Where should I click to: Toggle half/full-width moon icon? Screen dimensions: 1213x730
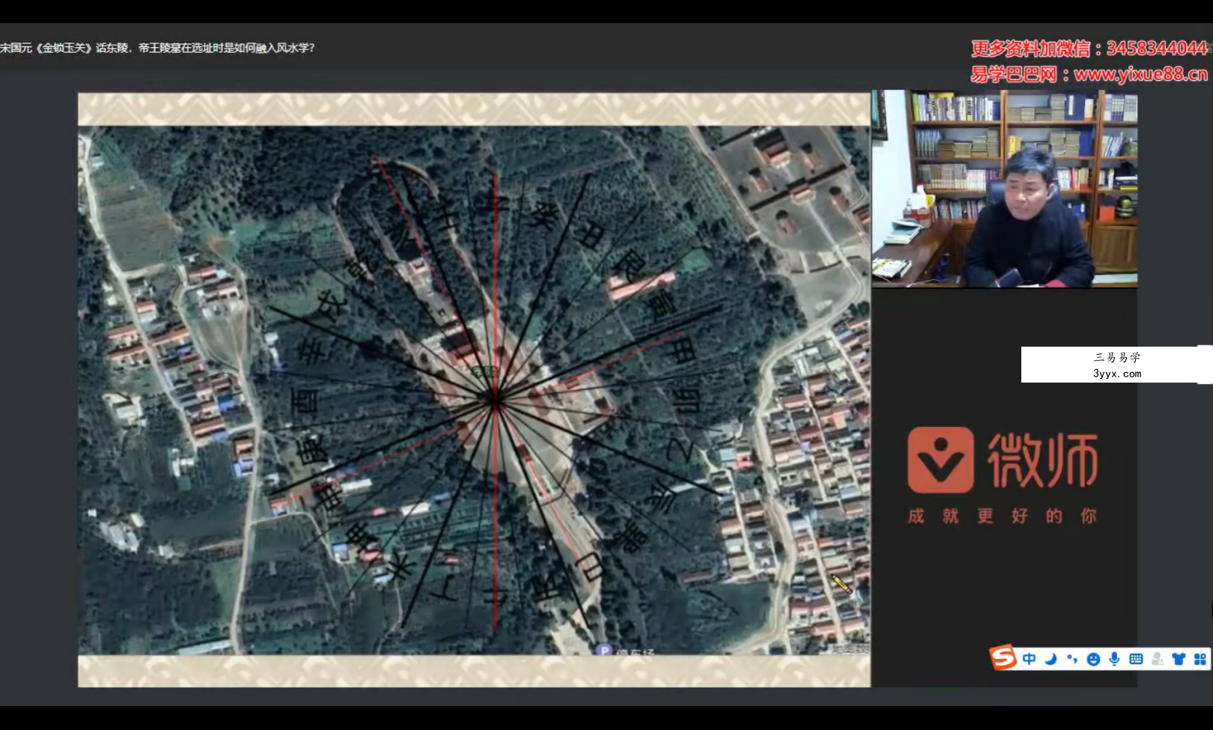click(x=1051, y=659)
